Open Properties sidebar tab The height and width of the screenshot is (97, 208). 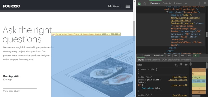point(186,60)
